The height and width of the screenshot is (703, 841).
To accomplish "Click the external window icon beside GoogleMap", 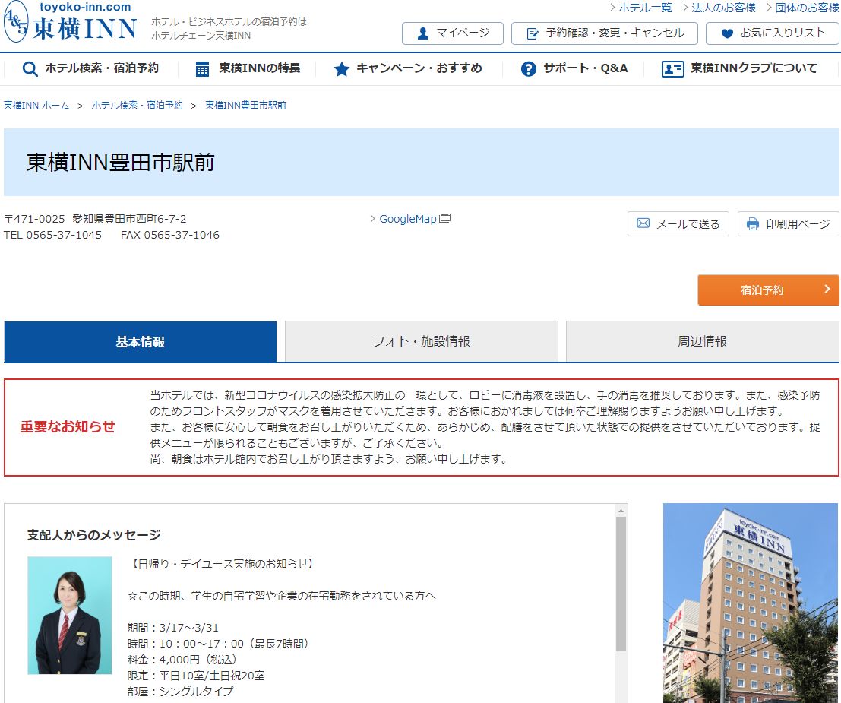I will (444, 218).
